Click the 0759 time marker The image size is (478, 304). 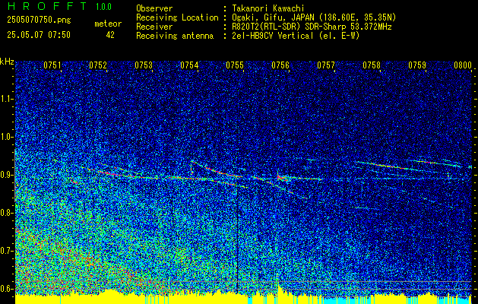417,65
